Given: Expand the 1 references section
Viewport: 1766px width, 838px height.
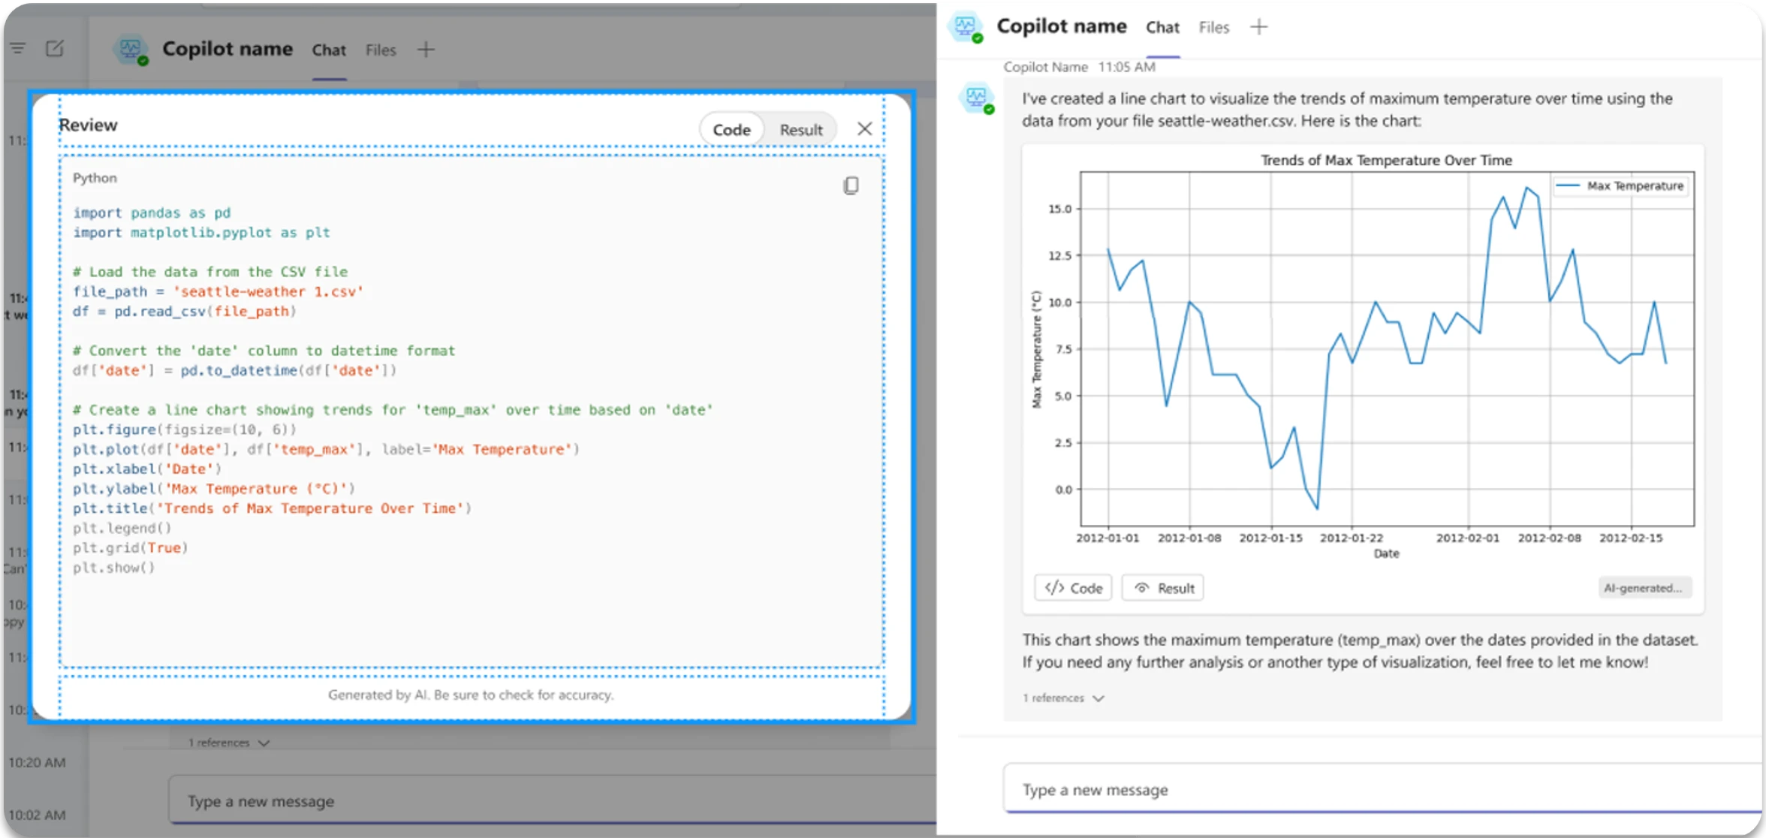Looking at the screenshot, I should (1062, 698).
